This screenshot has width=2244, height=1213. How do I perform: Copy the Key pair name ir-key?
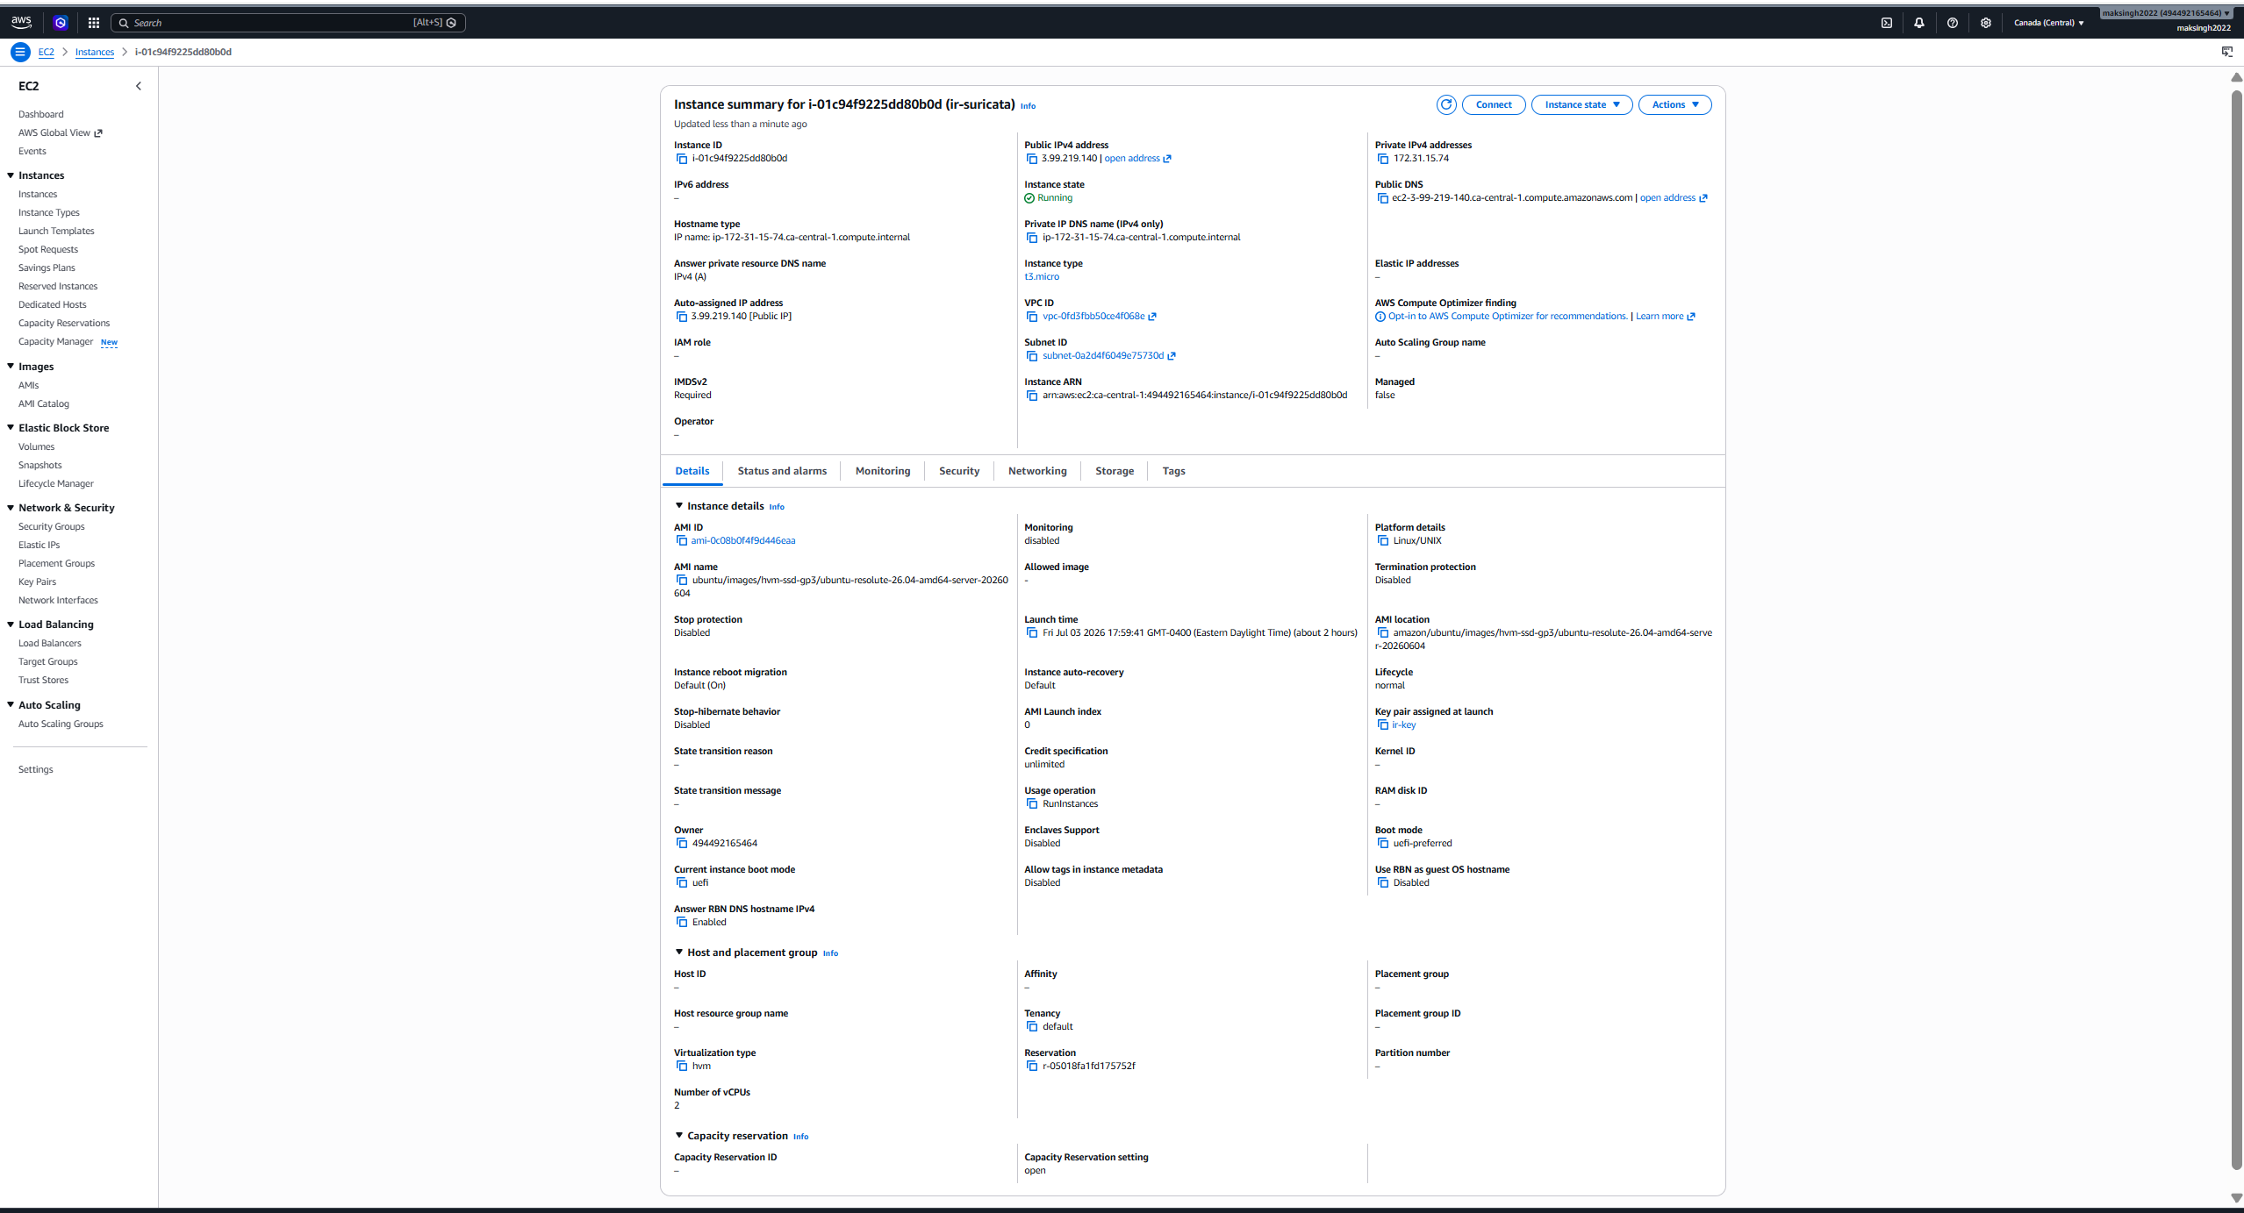(1383, 725)
